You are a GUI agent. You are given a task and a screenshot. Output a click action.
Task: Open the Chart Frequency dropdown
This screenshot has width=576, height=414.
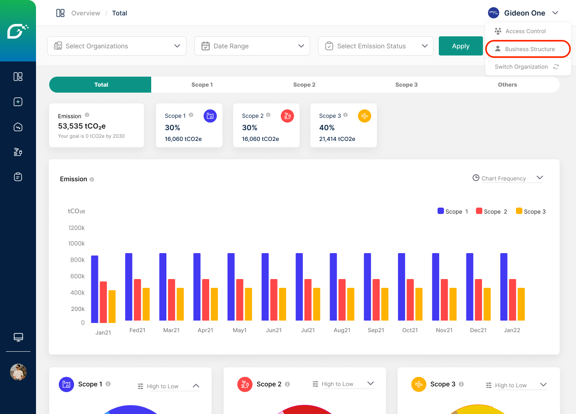click(508, 178)
